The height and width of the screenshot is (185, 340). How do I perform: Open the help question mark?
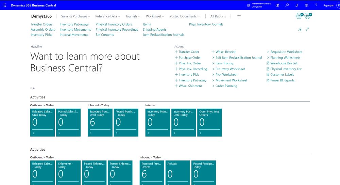click(316, 5)
